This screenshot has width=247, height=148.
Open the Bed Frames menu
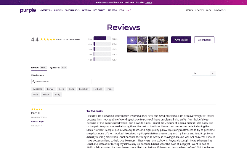coord(99,10)
